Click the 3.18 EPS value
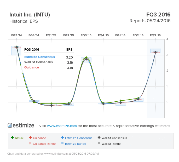The width and height of the screenshot is (179, 162). click(x=70, y=68)
